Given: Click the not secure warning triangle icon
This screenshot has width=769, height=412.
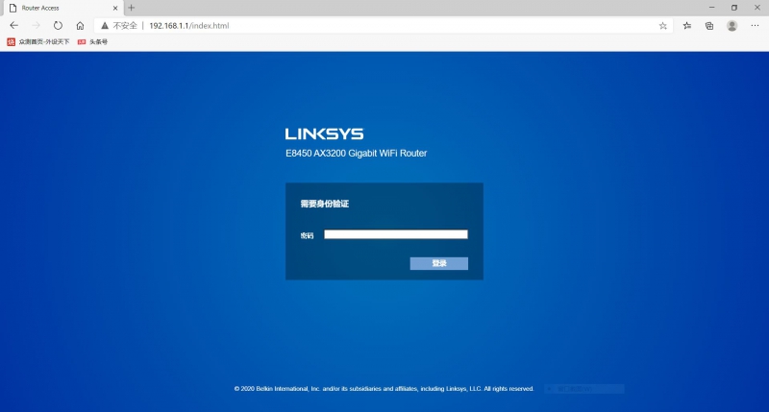Looking at the screenshot, I should (105, 26).
